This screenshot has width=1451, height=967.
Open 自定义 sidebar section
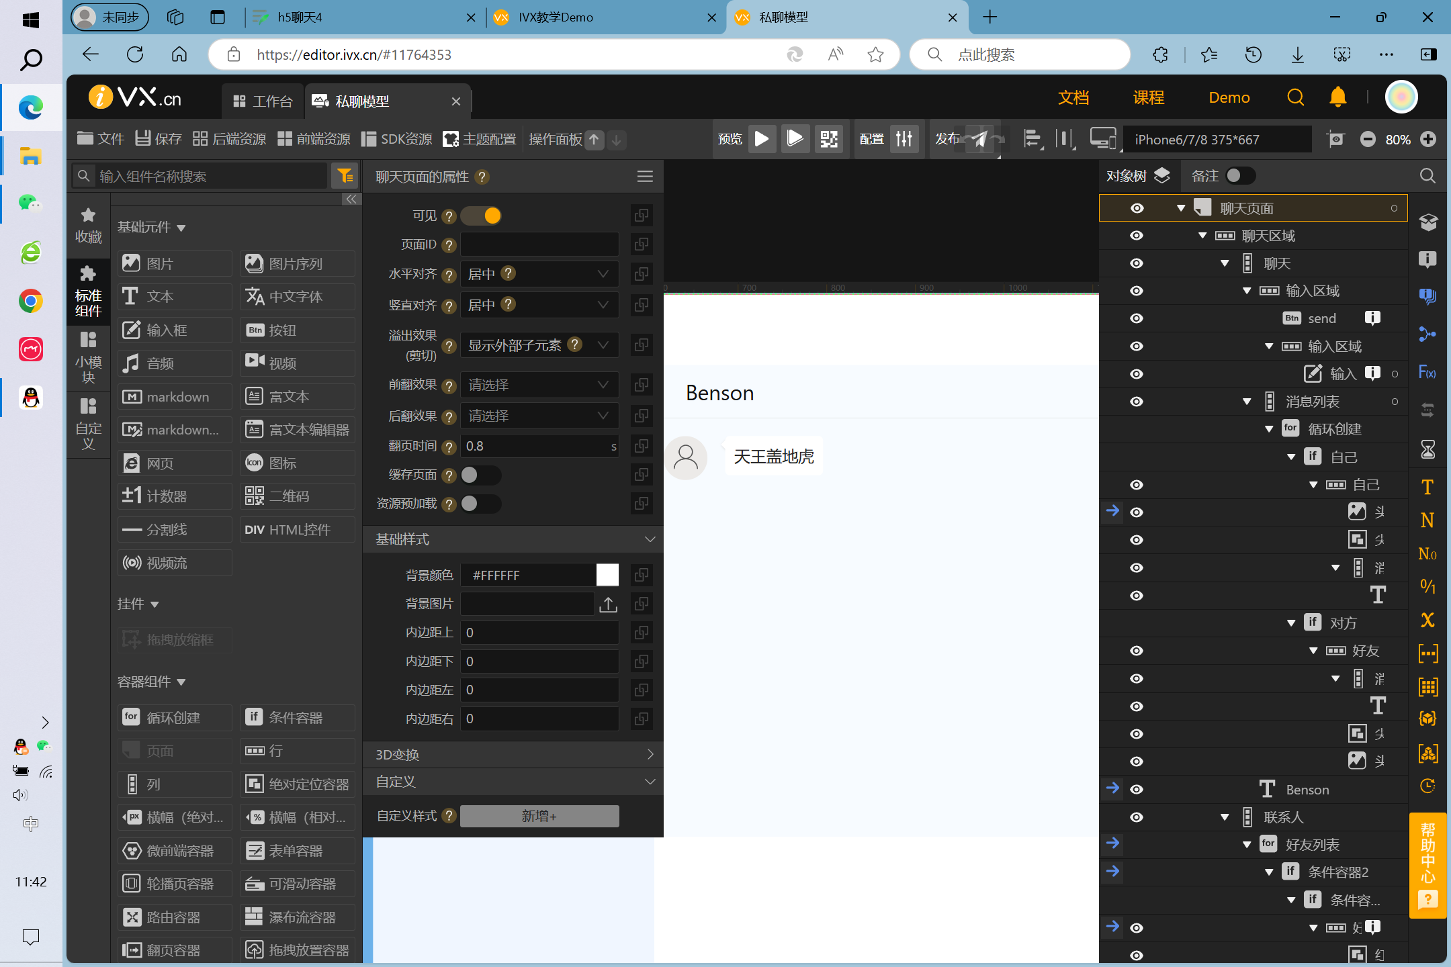coord(89,424)
